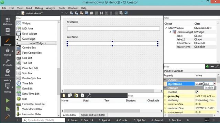Collapse the QObject property group
The height and width of the screenshot is (123, 220).
[x=165, y=80]
